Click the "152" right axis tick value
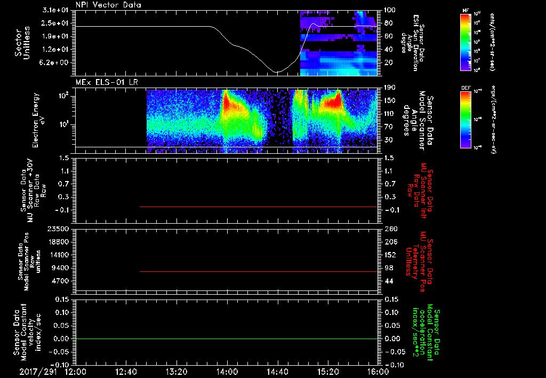 pyautogui.click(x=391, y=255)
